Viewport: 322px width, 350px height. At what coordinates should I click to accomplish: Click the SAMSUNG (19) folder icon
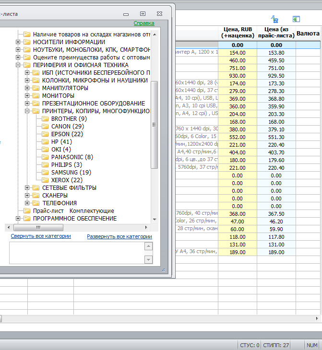(45, 172)
